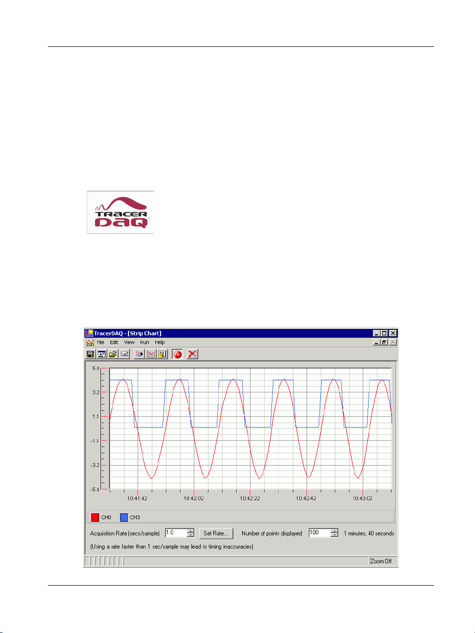Click the Strip Chart document icon in menu bar
The width and height of the screenshot is (475, 633).
pyautogui.click(x=90, y=343)
